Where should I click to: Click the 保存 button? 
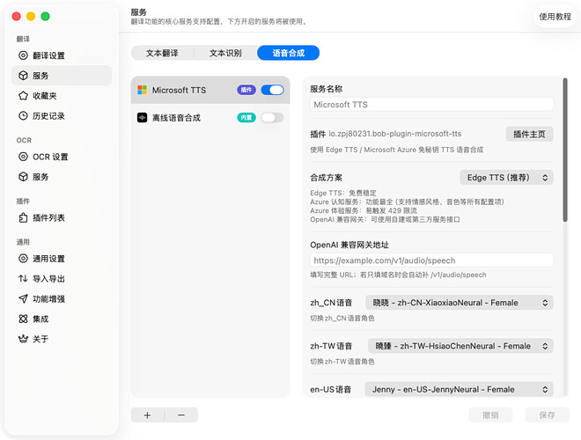click(547, 415)
